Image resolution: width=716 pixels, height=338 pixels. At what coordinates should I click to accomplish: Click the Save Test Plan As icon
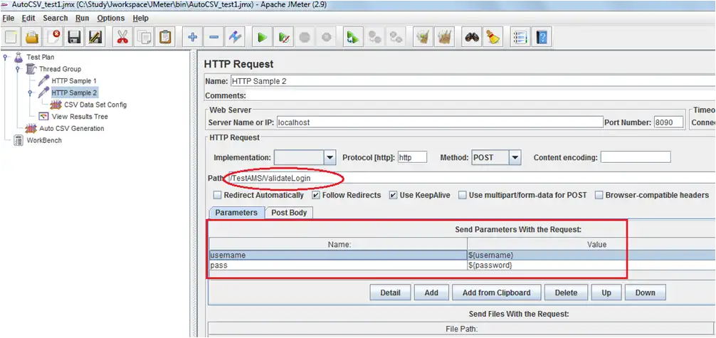[x=95, y=37]
